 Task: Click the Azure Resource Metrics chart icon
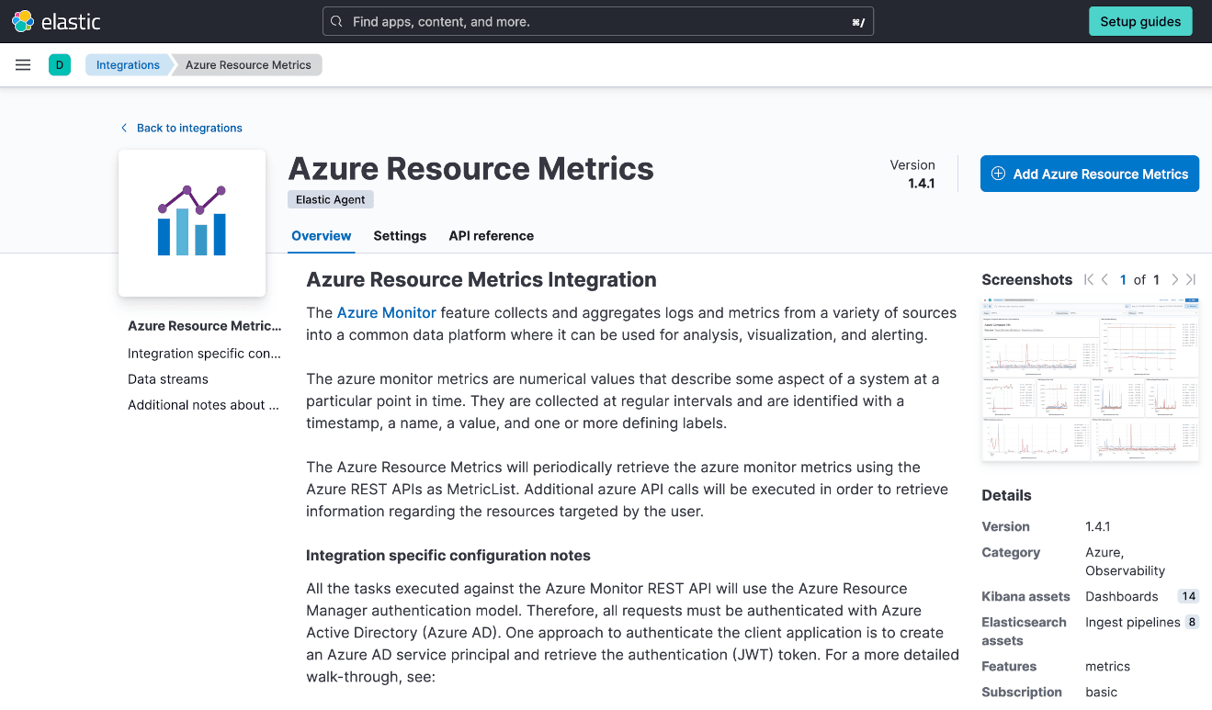click(x=192, y=222)
